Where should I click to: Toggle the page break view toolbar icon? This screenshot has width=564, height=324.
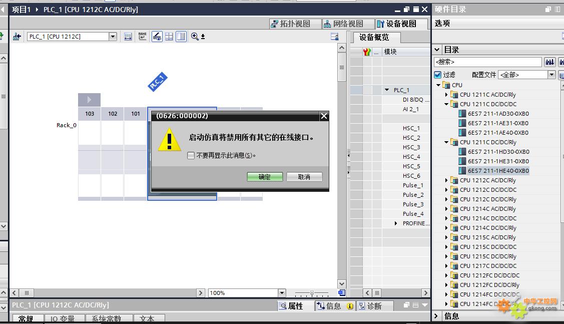[181, 37]
